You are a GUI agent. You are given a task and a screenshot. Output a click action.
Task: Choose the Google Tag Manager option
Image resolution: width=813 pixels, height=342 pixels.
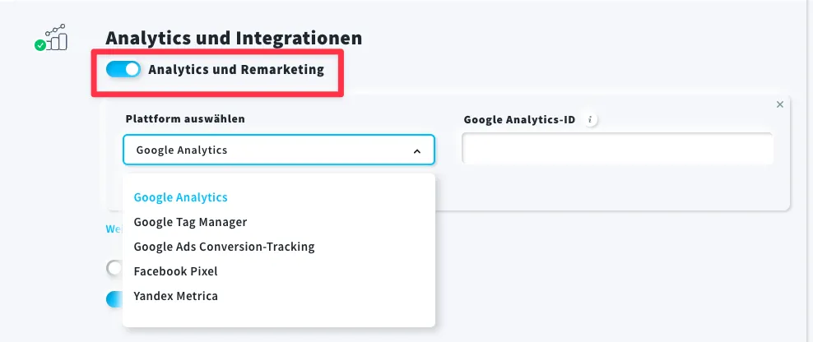pos(190,222)
